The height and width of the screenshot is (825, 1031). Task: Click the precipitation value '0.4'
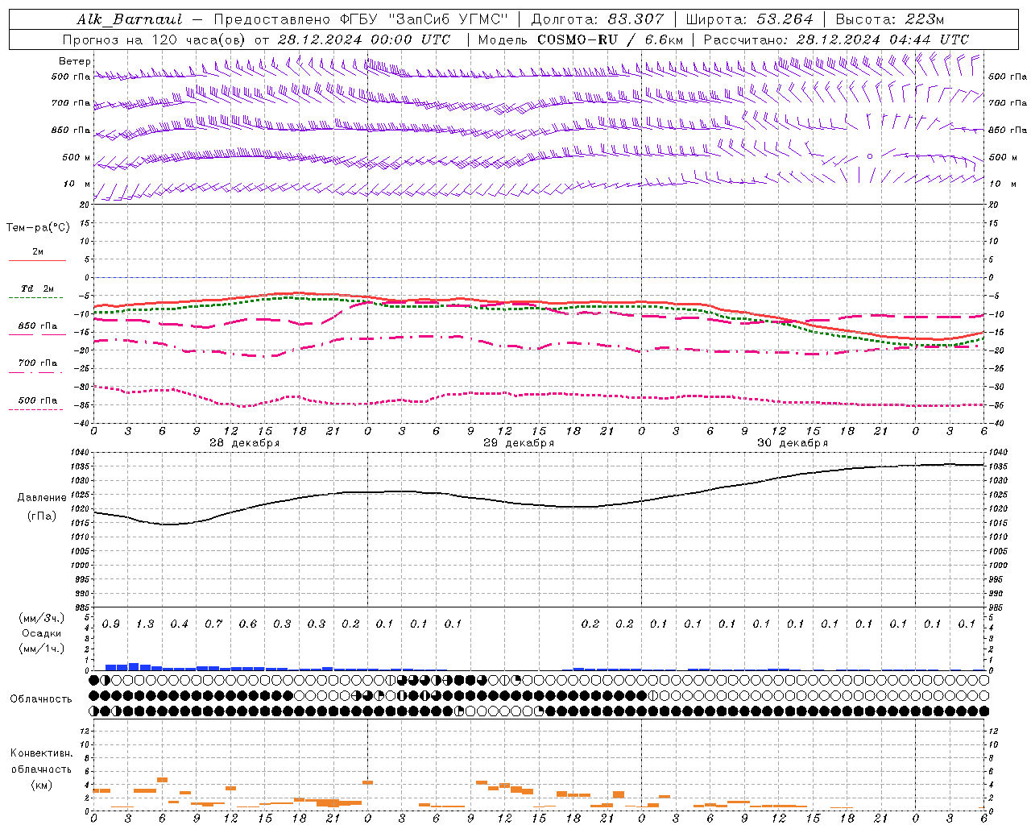179,624
